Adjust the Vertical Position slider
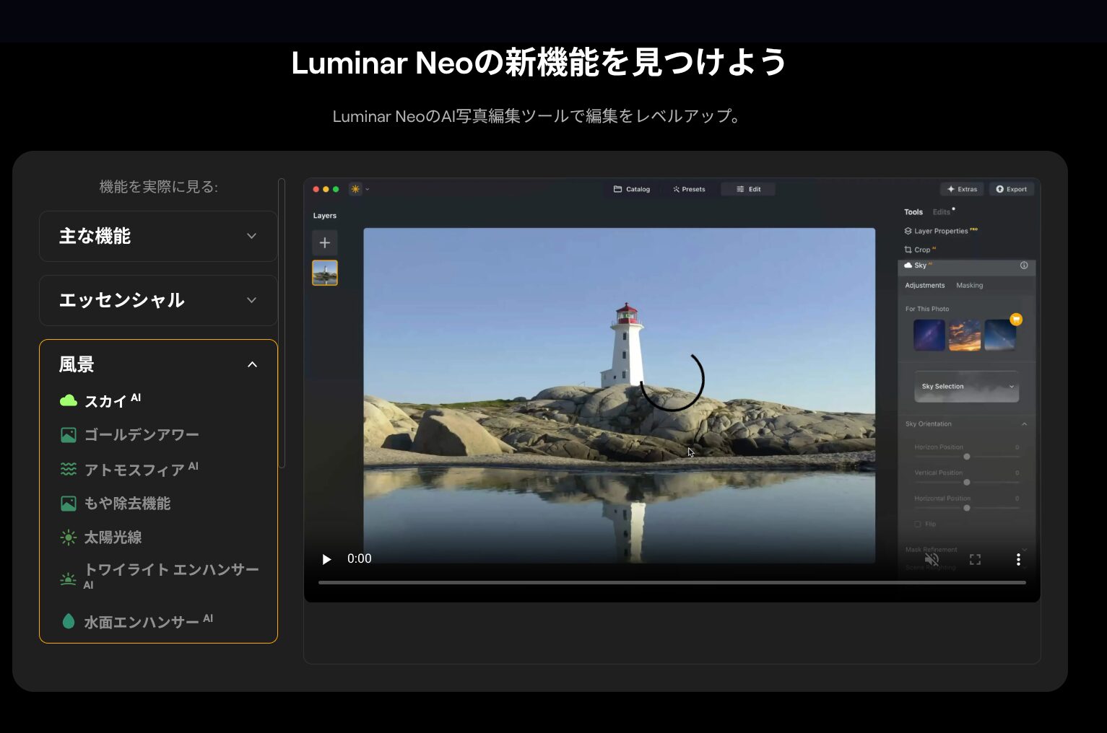 pyautogui.click(x=967, y=482)
